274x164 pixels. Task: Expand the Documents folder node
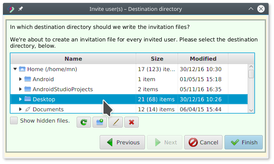(x=20, y=109)
